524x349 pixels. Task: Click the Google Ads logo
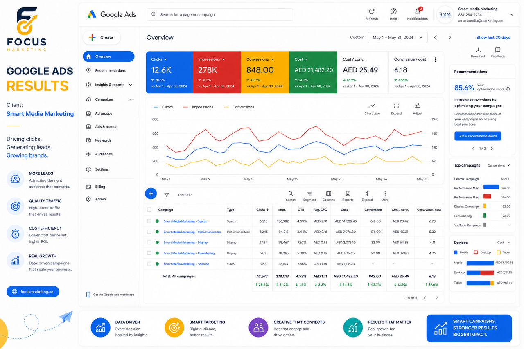111,14
